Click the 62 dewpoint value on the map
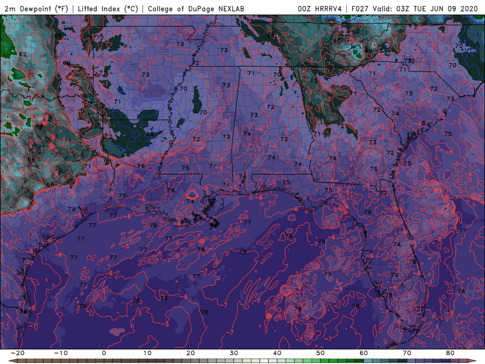 point(22,54)
